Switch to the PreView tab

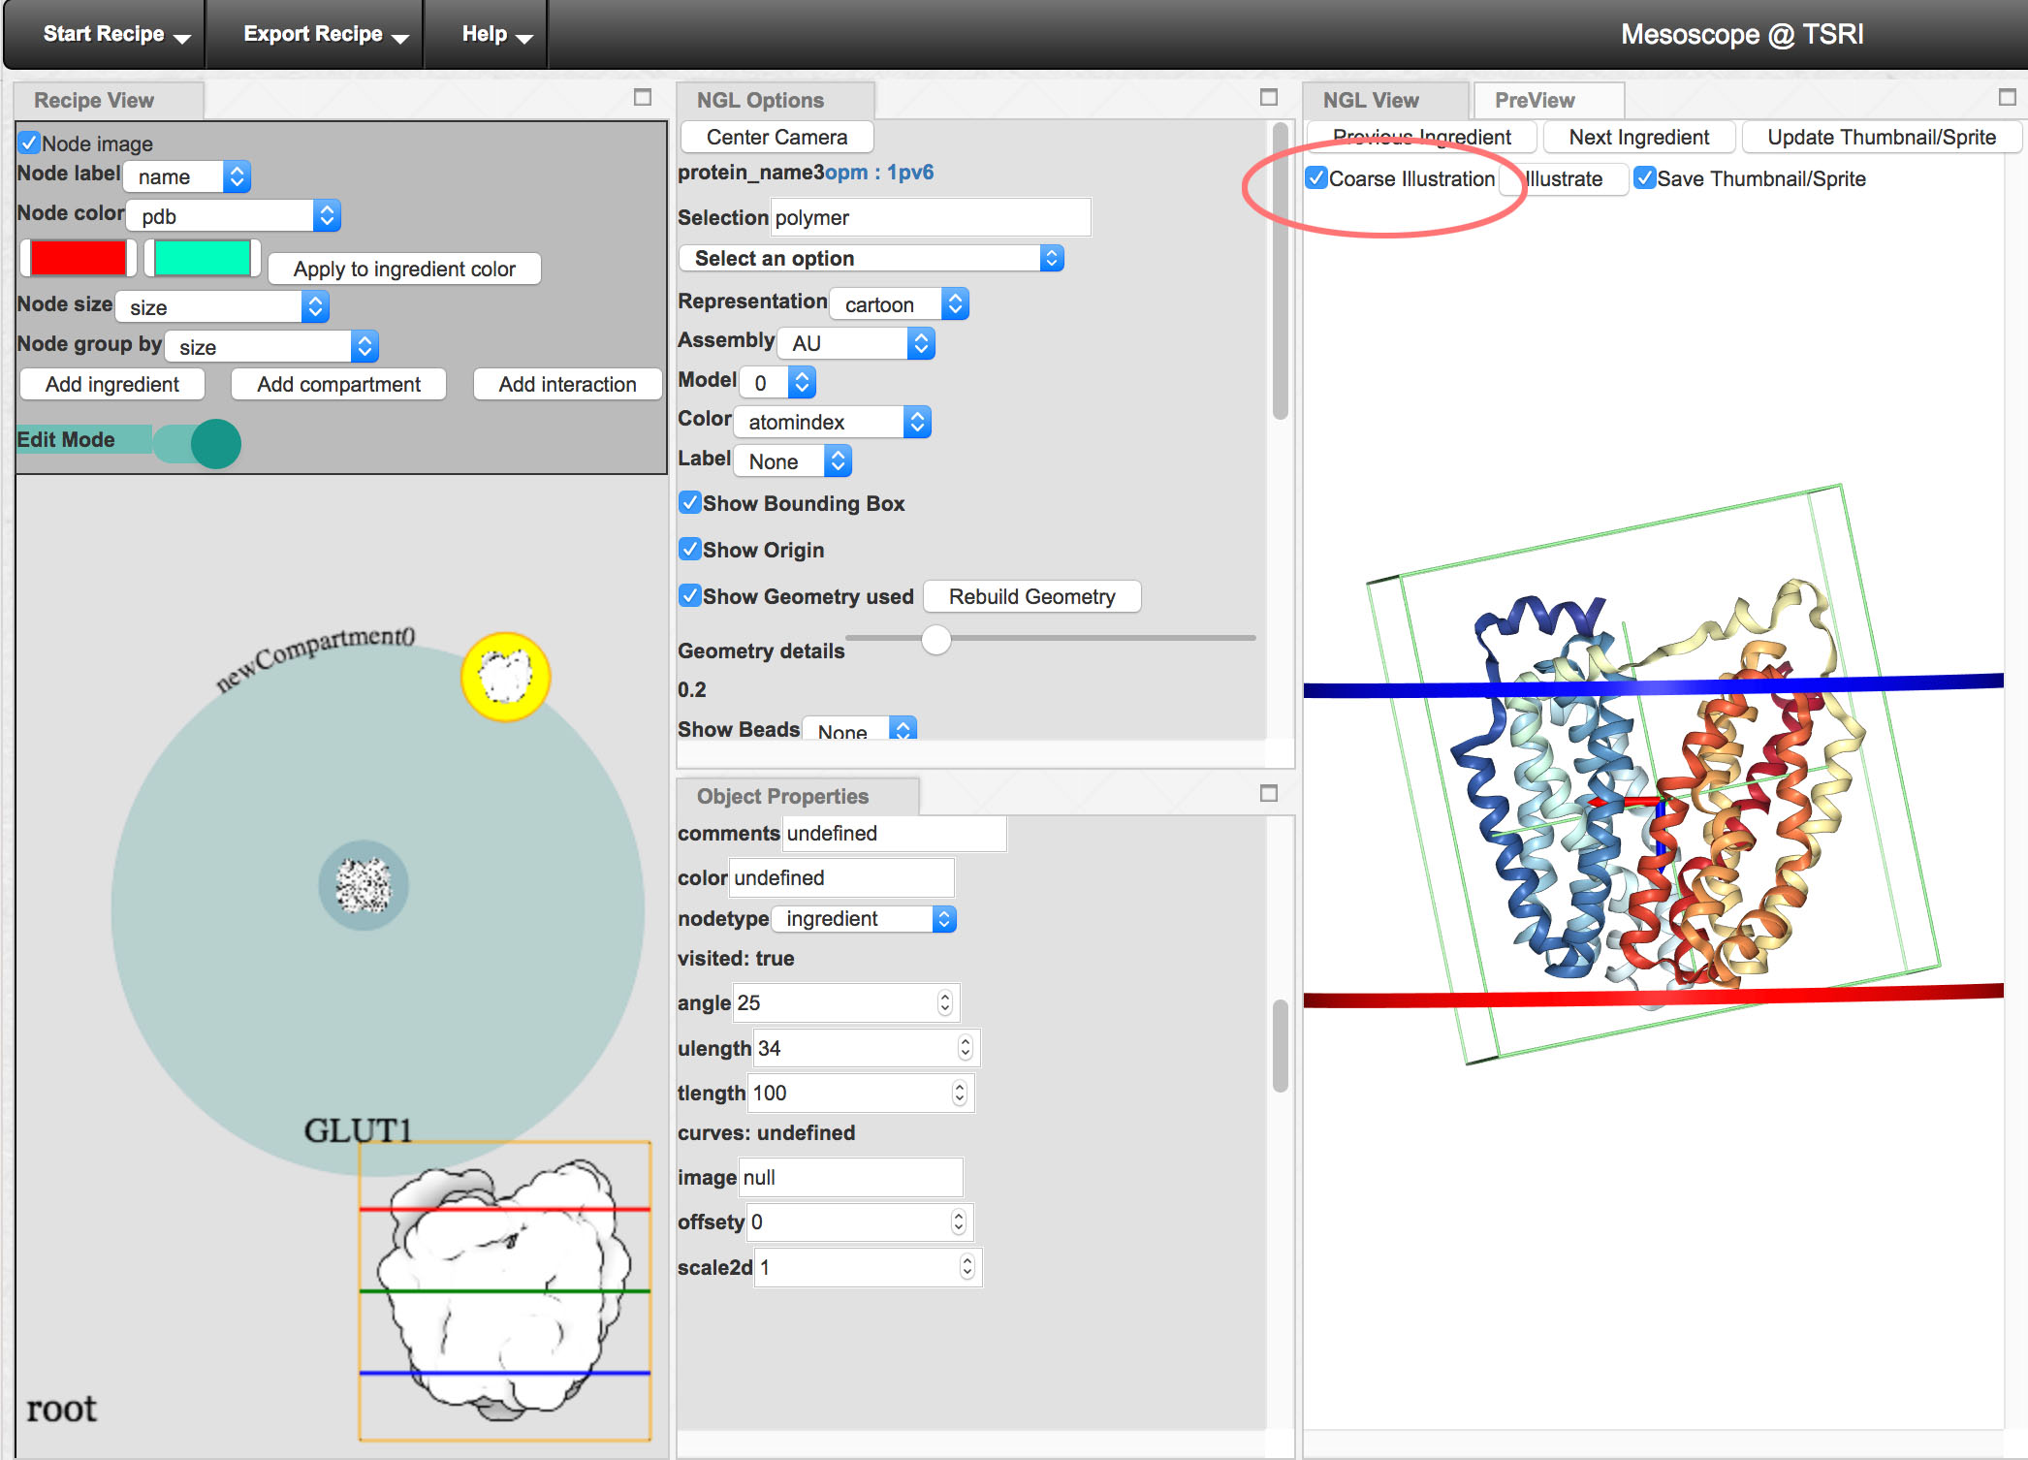(1548, 101)
